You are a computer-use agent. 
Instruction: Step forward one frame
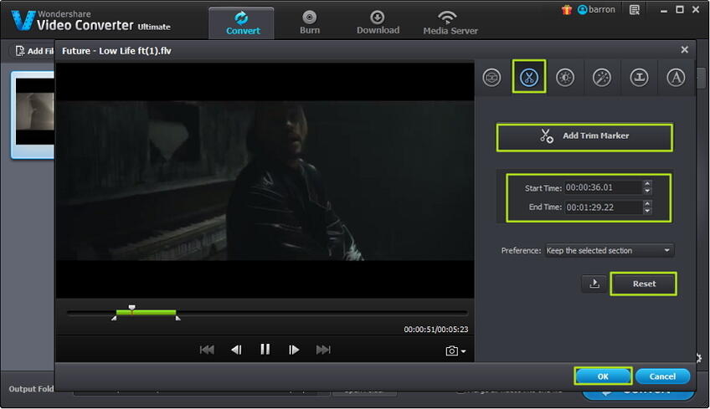(294, 350)
